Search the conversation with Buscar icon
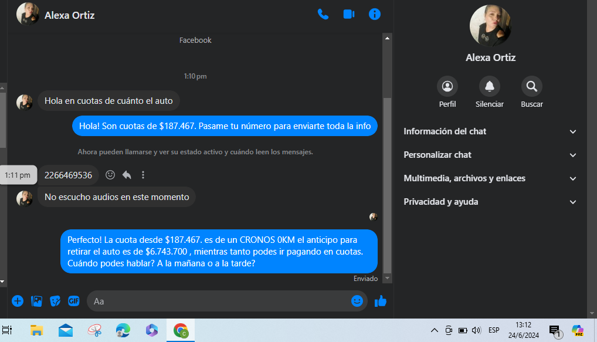The image size is (597, 342). coord(532,86)
